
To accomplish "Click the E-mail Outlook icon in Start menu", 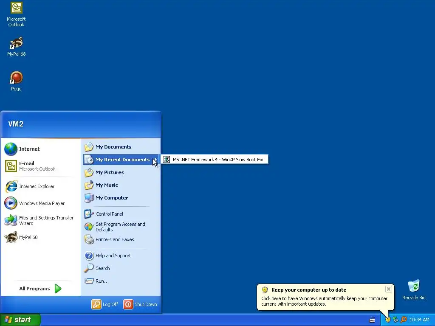I will pyautogui.click(x=11, y=166).
